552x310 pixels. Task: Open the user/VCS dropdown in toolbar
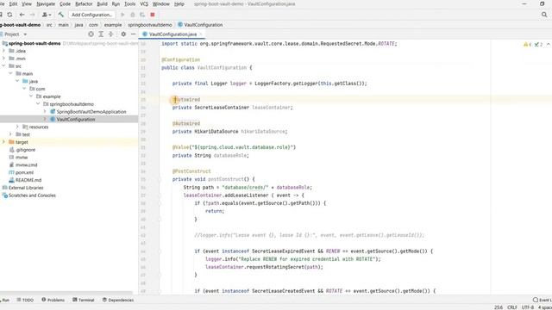click(47, 15)
